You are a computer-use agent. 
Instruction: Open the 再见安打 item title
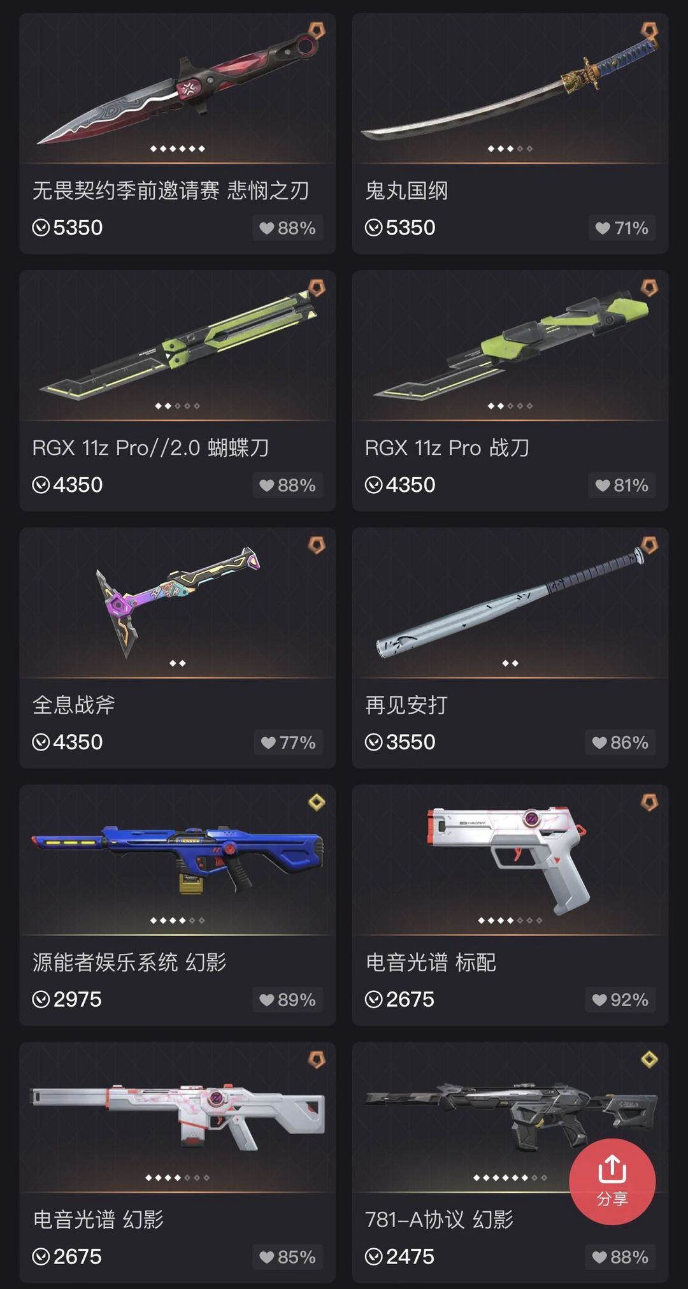click(406, 705)
